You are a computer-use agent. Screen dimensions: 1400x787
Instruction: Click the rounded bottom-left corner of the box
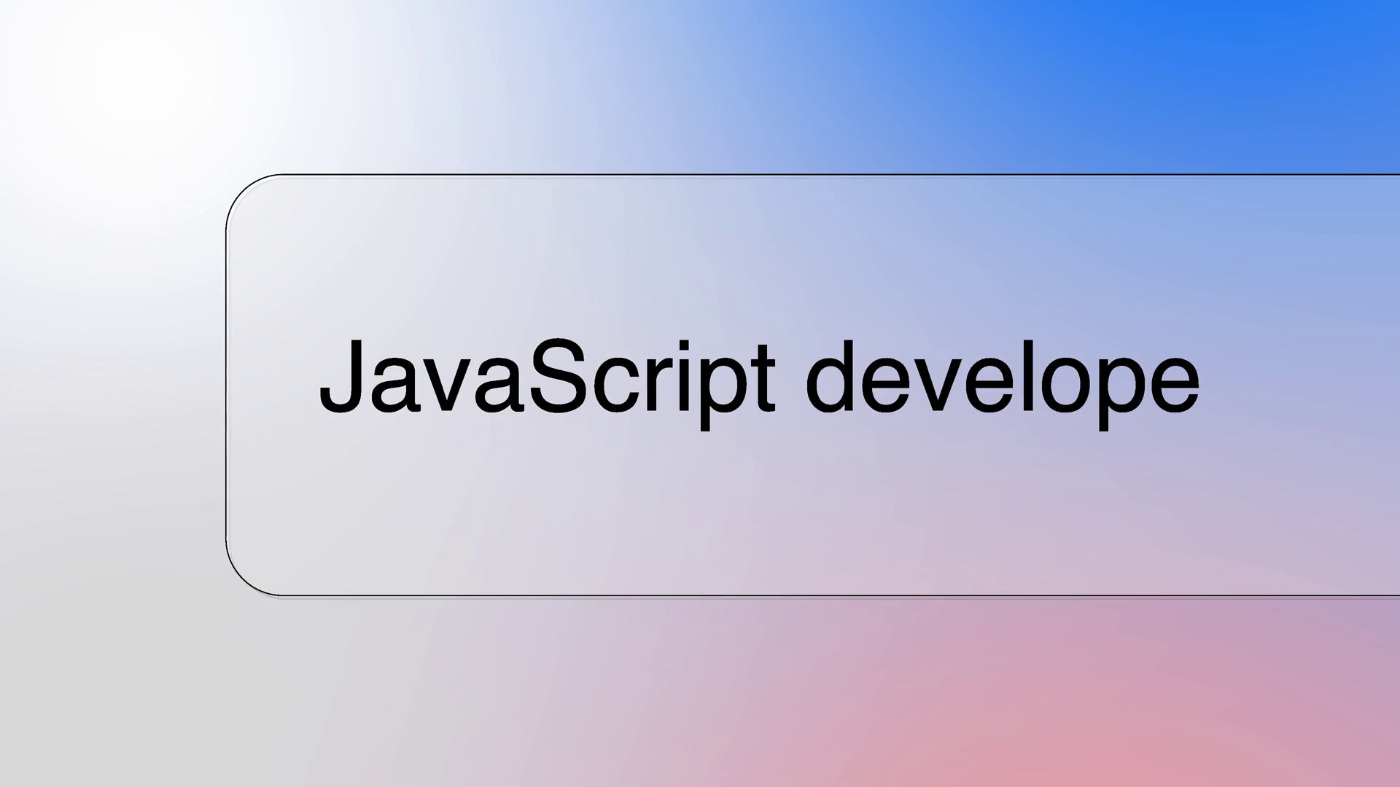click(x=242, y=579)
